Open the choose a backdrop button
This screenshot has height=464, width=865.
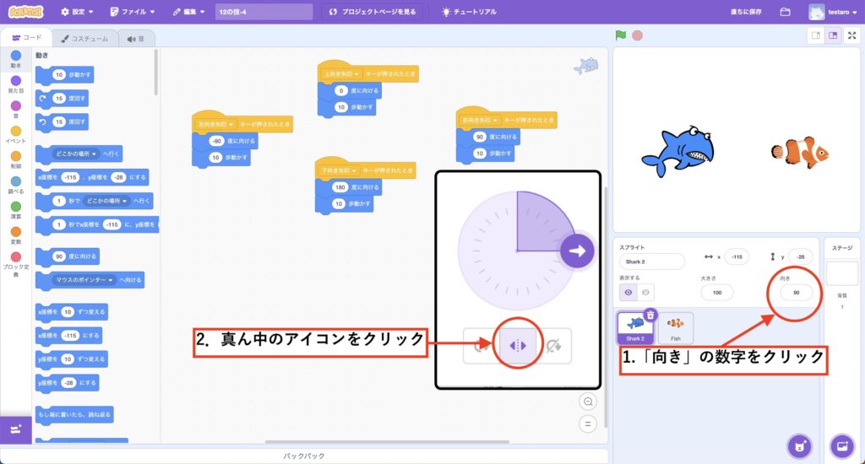[x=842, y=445]
